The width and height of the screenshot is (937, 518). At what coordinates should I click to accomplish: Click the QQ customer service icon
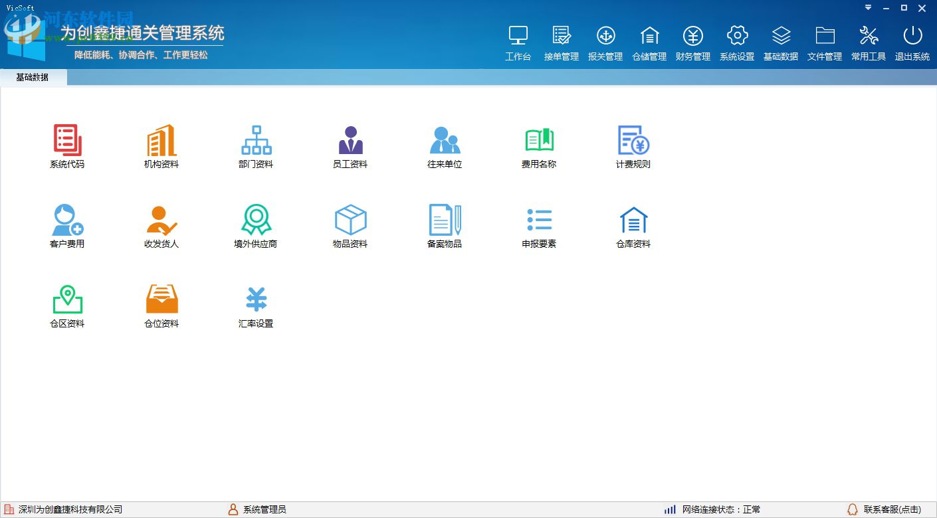(853, 509)
